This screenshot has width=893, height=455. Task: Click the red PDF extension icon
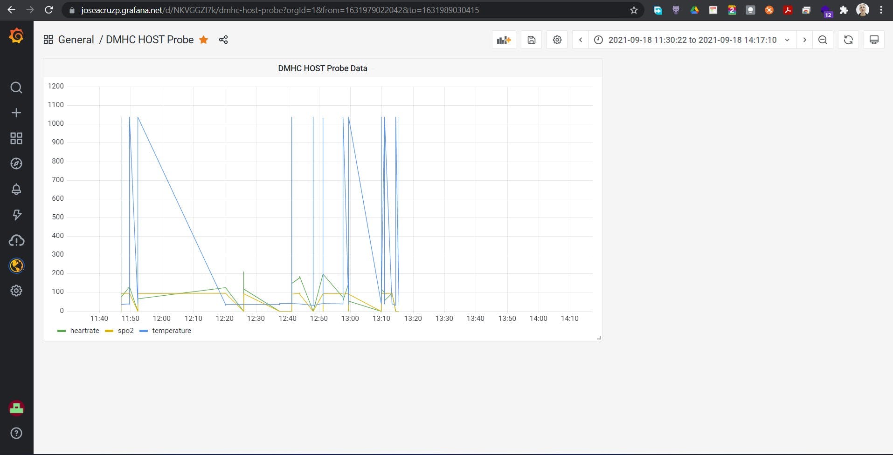[788, 10]
